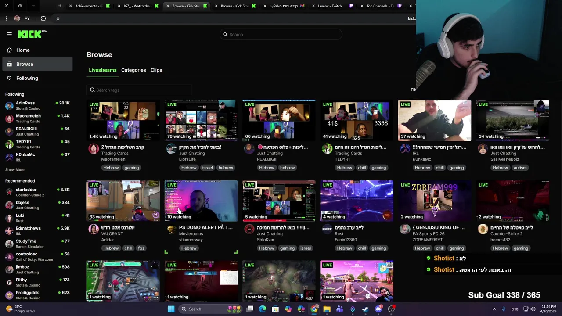Expand Show more in Following list
The width and height of the screenshot is (562, 316).
click(15, 169)
